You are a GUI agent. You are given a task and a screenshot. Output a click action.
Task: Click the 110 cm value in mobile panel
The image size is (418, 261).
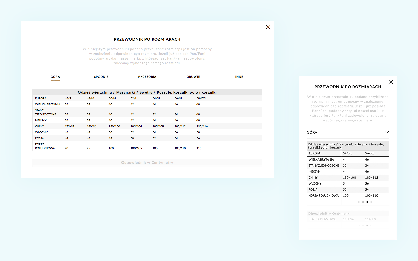pos(349,219)
